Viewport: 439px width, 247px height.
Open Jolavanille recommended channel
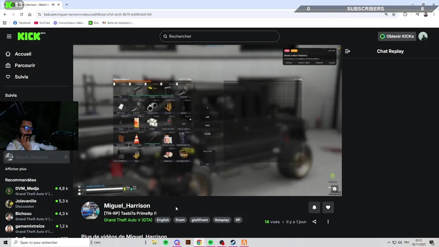pos(36,203)
